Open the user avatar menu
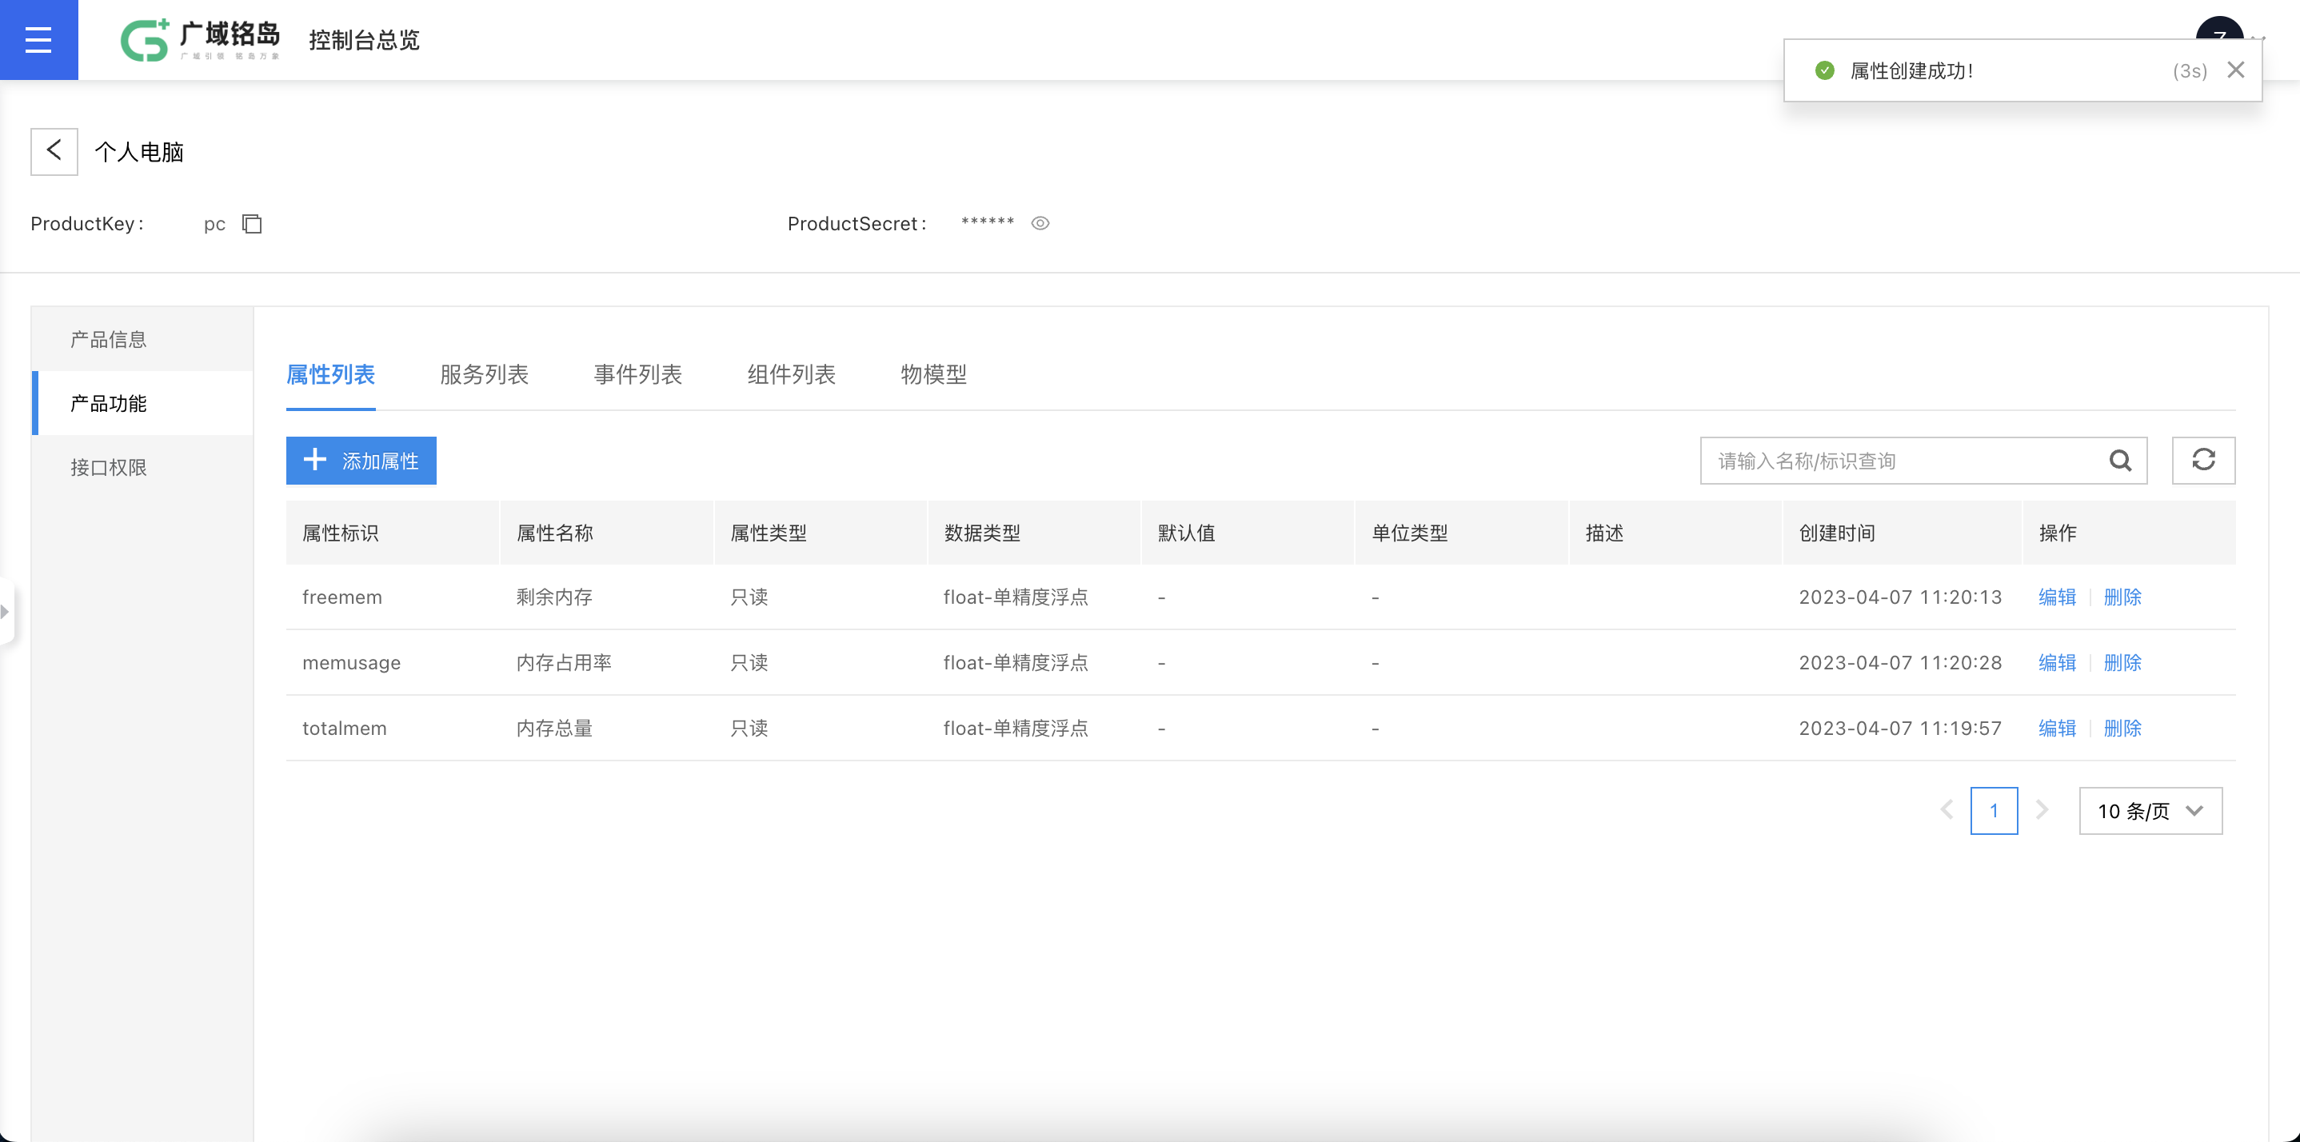2300x1142 pixels. [2220, 29]
